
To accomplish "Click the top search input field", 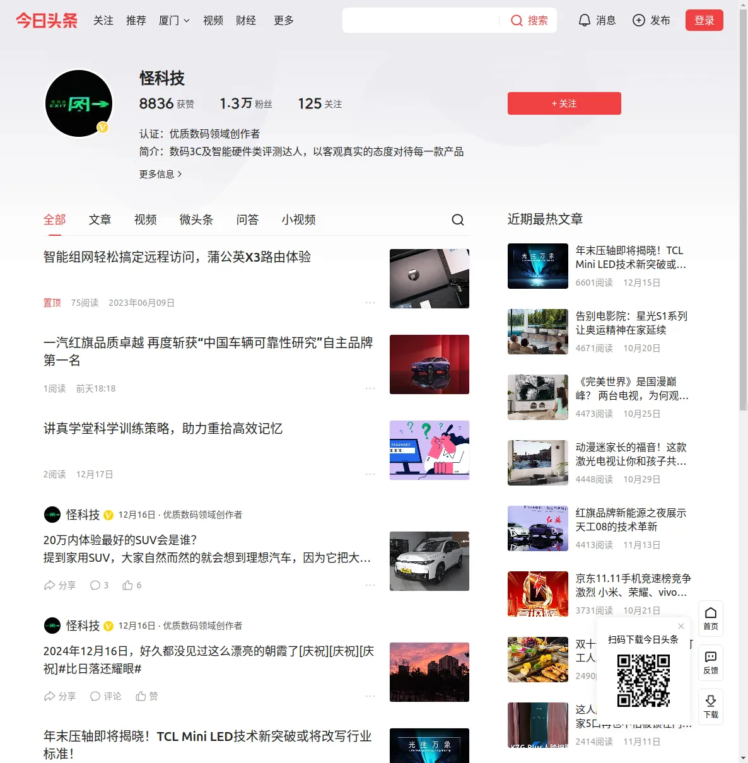I will pyautogui.click(x=421, y=20).
